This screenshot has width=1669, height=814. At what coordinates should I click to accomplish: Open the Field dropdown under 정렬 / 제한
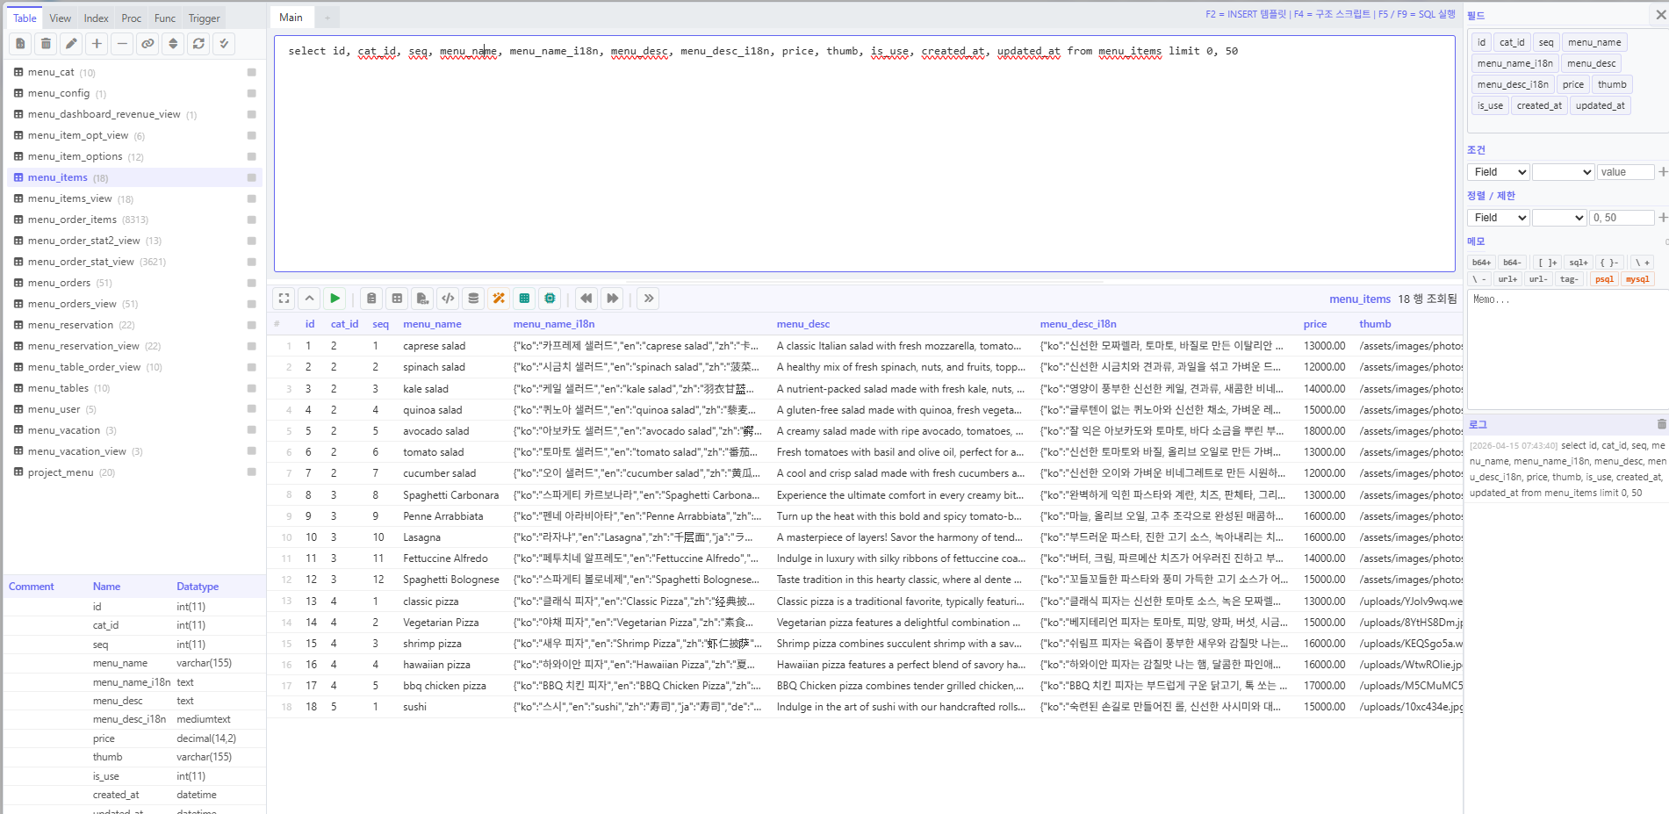click(x=1497, y=217)
